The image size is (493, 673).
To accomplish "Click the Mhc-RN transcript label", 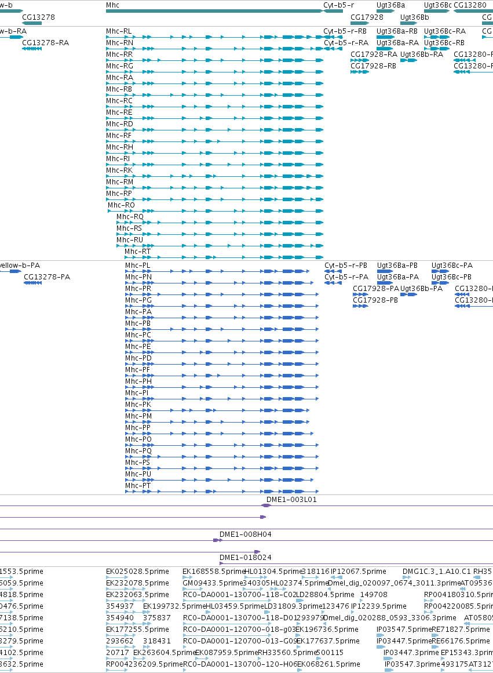I will click(119, 43).
